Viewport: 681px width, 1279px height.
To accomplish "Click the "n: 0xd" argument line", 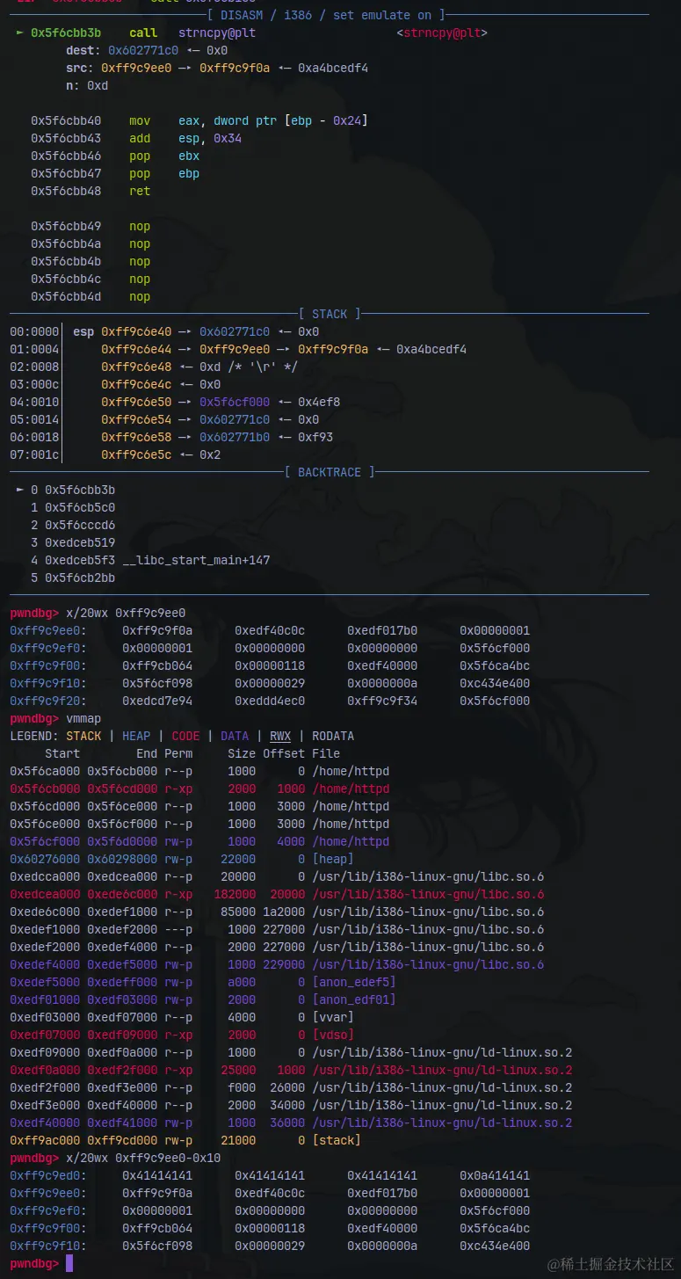I will click(x=87, y=85).
